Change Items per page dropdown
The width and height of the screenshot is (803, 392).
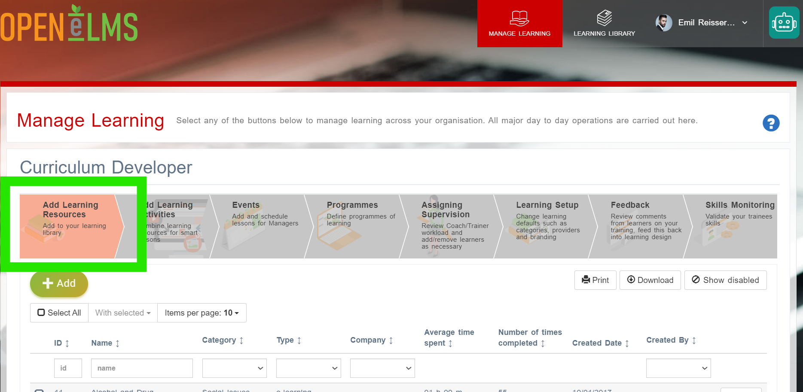202,313
